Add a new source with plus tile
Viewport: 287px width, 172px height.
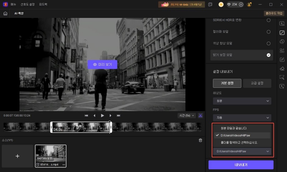coord(17,156)
